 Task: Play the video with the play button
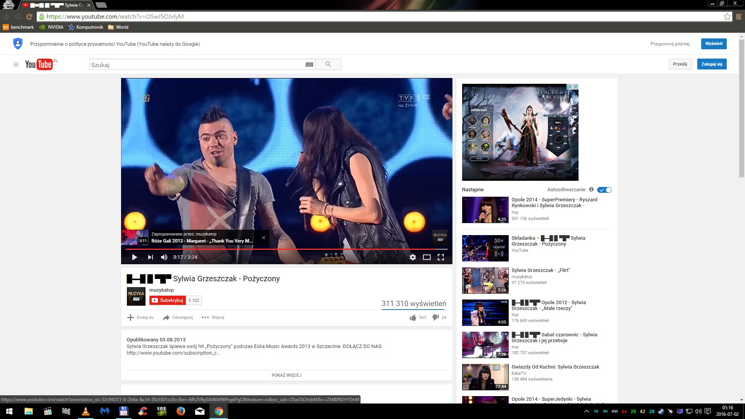[134, 257]
